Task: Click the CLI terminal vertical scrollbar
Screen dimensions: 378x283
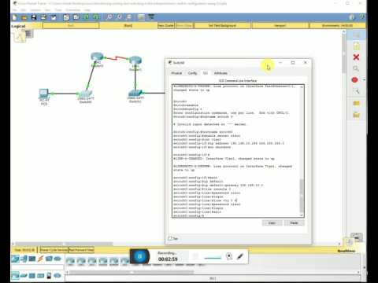Action: [302, 151]
